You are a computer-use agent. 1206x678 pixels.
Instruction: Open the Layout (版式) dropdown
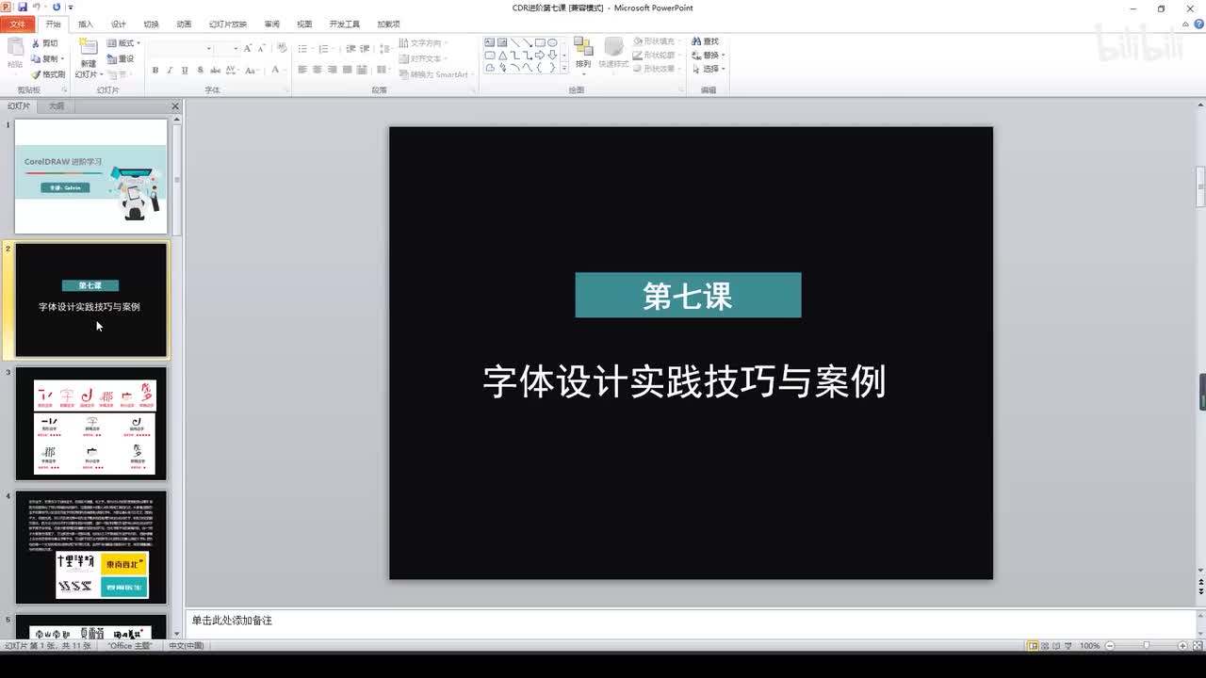tap(123, 43)
